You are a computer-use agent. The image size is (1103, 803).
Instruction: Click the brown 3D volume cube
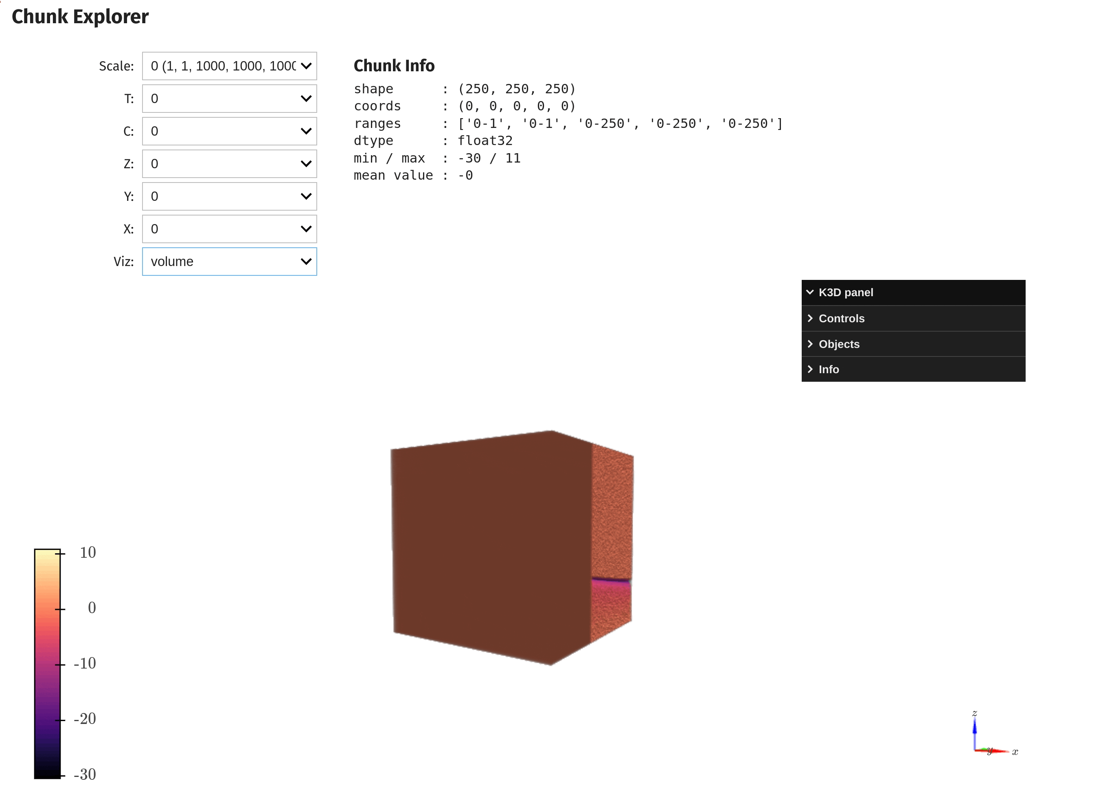[491, 545]
